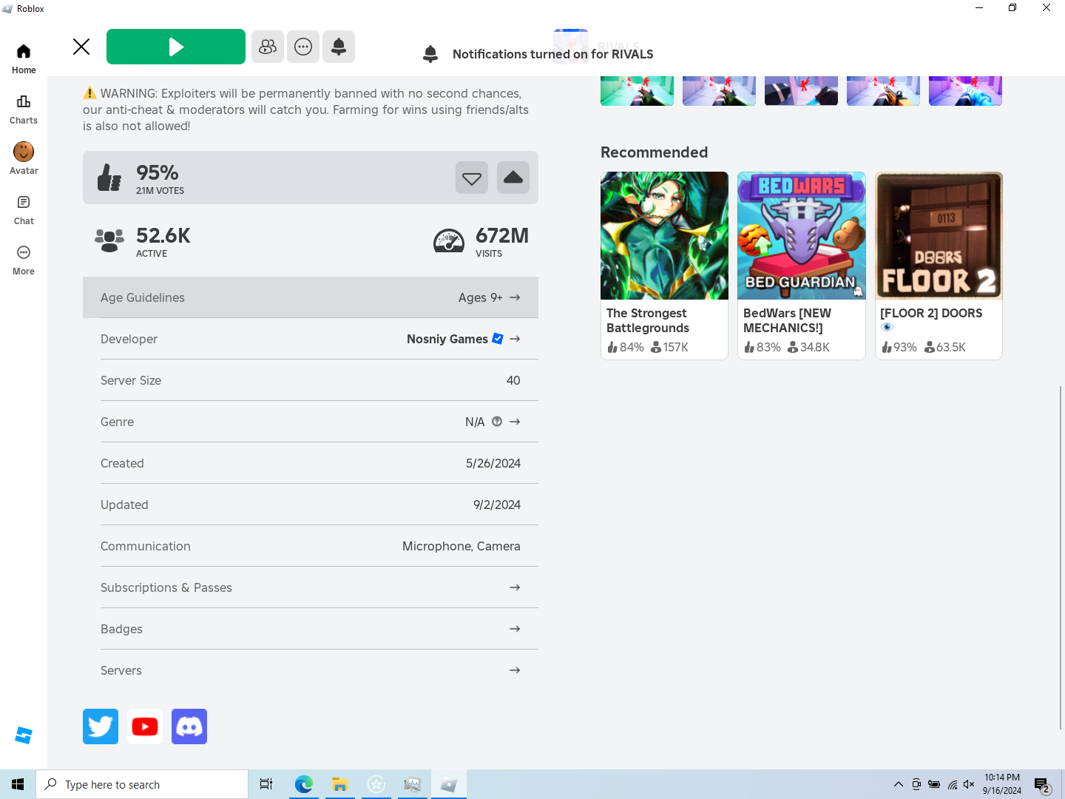This screenshot has width=1065, height=799.
Task: Close the game details page
Action: pyautogui.click(x=81, y=47)
